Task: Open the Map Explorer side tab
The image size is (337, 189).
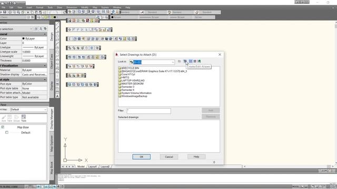Action: (52, 143)
